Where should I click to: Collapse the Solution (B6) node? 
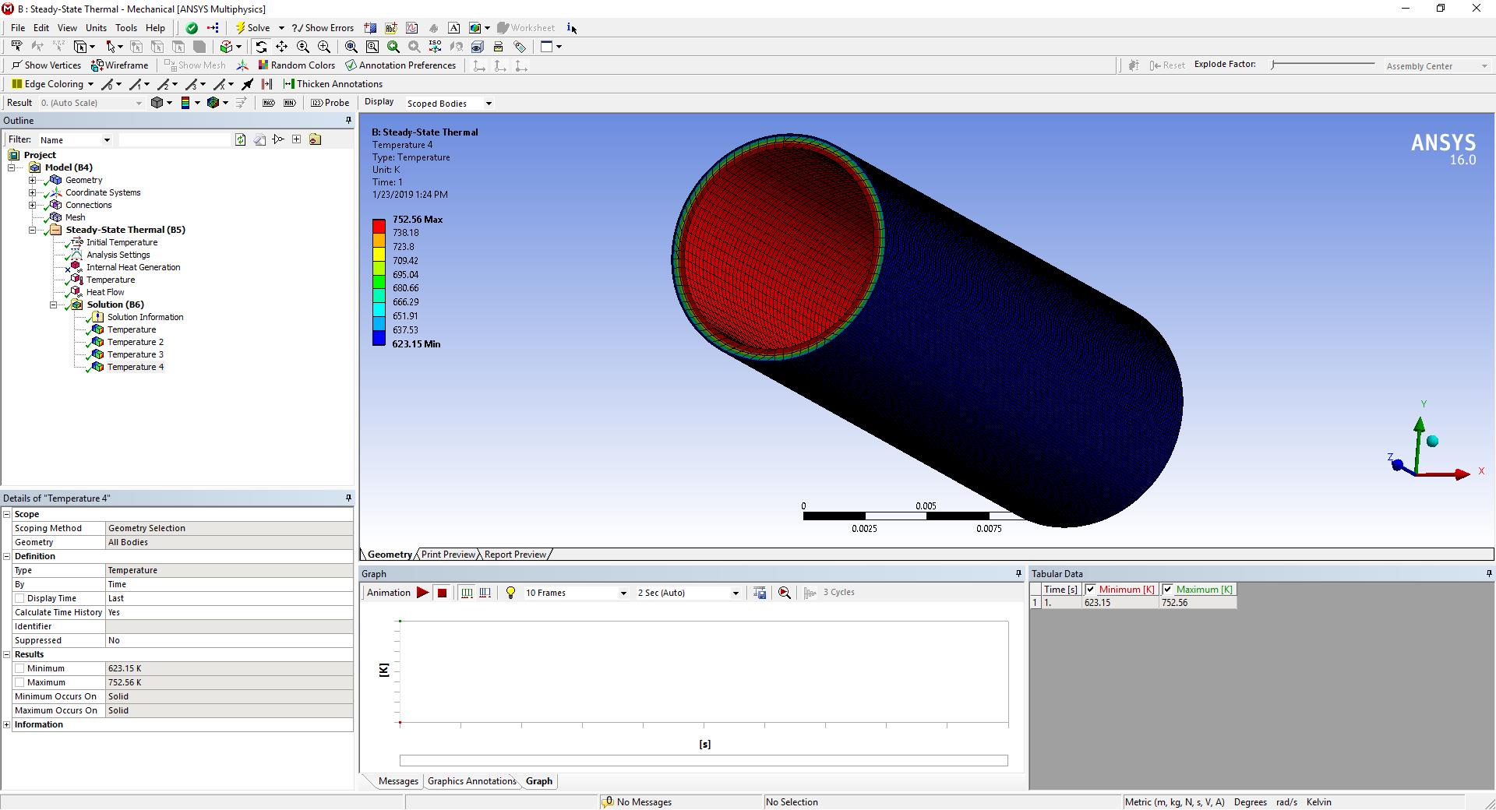coord(54,305)
